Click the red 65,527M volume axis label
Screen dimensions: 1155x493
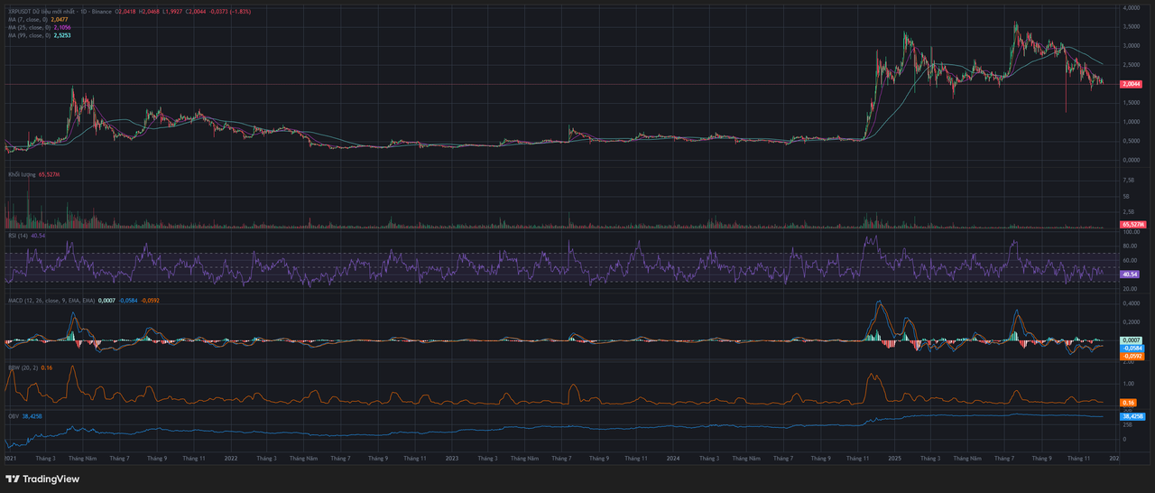click(x=1132, y=224)
